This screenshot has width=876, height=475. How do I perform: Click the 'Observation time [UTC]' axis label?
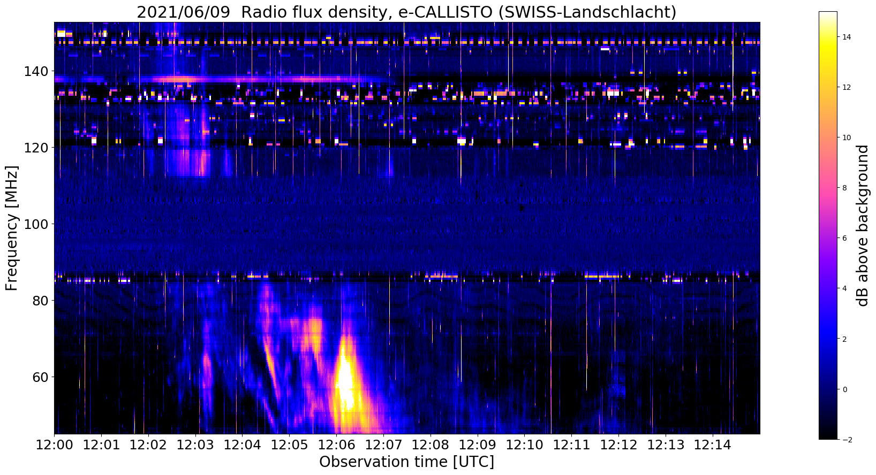point(406,462)
